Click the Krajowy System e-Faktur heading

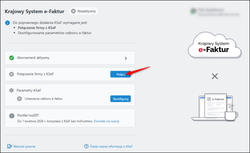34,11
